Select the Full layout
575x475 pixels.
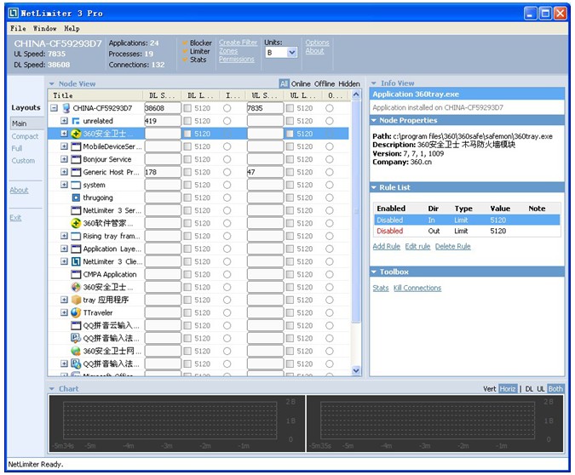[17, 148]
